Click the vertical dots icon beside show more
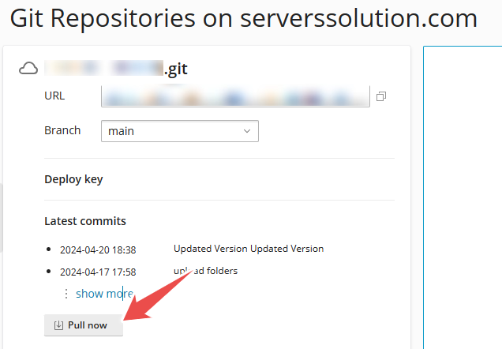This screenshot has width=502, height=349. (x=66, y=294)
